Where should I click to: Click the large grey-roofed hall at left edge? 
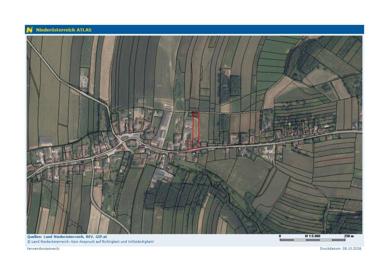46,140
